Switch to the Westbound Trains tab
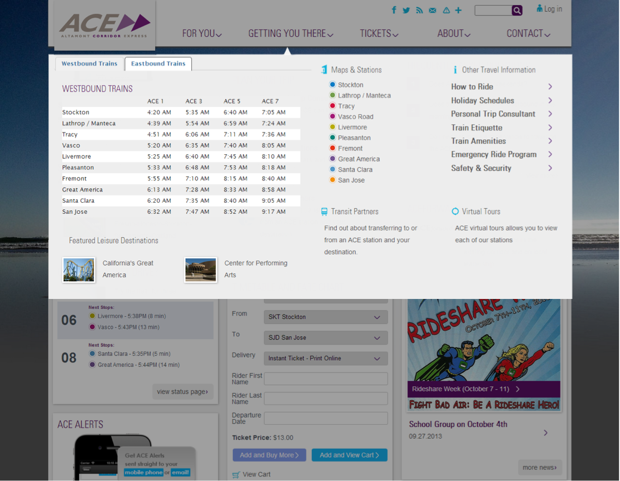 point(90,63)
